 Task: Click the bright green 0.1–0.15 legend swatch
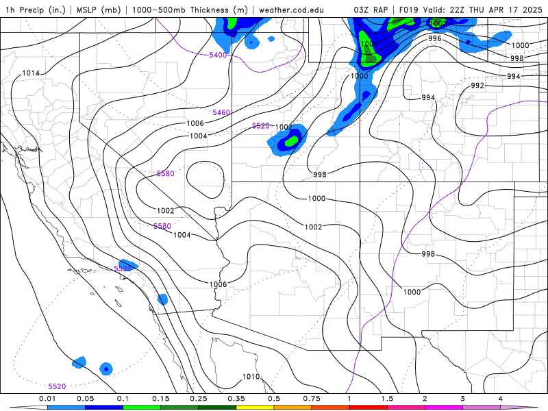(142, 408)
